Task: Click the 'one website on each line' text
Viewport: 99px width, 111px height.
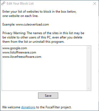Action: click(x=20, y=16)
